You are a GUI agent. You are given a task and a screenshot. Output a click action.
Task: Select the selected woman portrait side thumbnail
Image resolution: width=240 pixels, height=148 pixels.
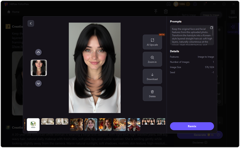coord(39,68)
